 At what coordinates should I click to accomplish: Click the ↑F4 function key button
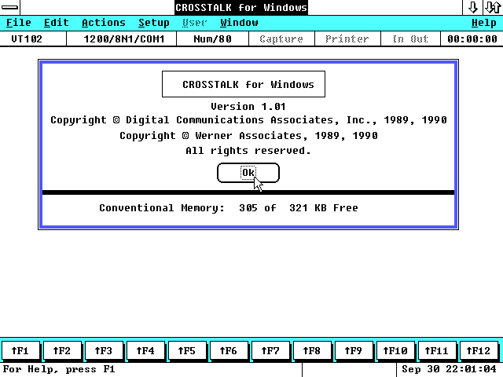tap(145, 350)
